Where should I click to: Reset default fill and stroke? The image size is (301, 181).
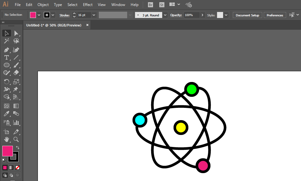pyautogui.click(x=4, y=160)
